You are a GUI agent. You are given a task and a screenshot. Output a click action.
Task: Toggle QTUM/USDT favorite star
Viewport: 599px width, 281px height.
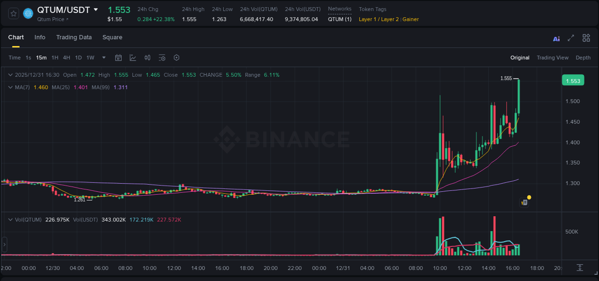pyautogui.click(x=13, y=13)
